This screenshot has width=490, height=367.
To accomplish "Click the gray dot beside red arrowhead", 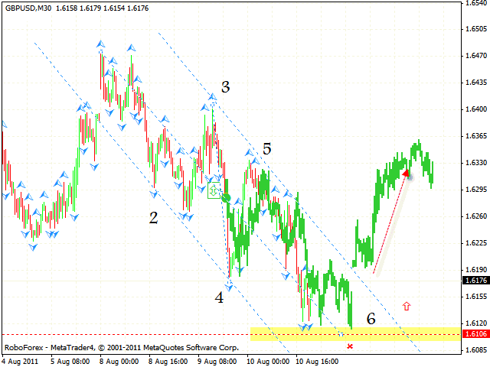I will click(x=410, y=177).
